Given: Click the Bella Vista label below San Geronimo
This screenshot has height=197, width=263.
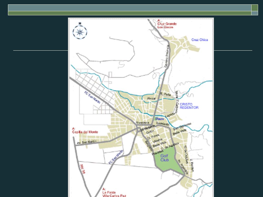Looking at the screenshot, I should (x=179, y=132).
